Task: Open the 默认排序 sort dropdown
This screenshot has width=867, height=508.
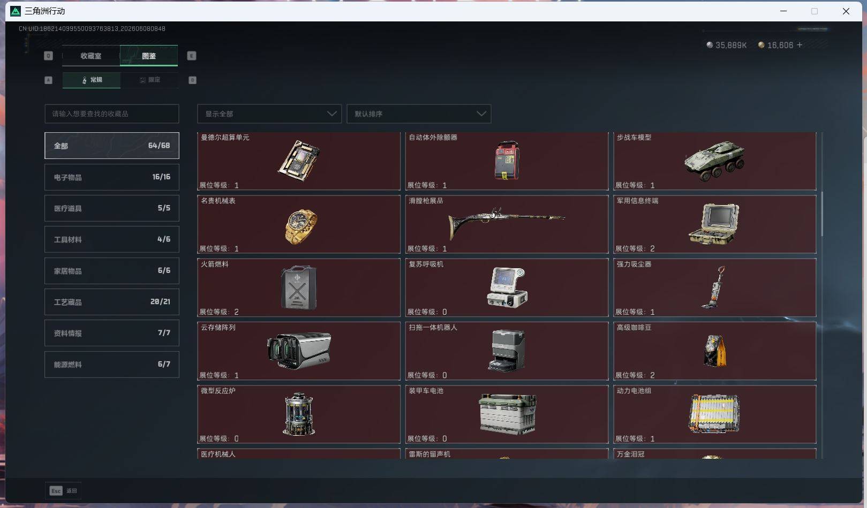Action: pyautogui.click(x=419, y=113)
